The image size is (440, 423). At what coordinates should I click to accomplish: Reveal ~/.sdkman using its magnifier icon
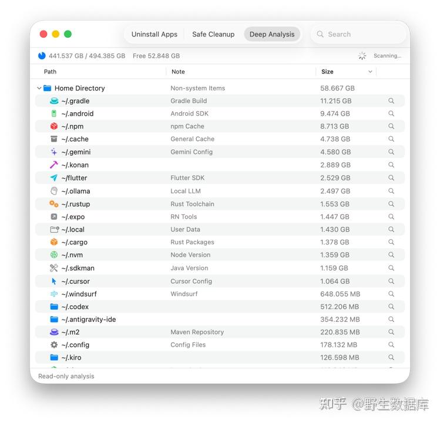click(x=391, y=267)
